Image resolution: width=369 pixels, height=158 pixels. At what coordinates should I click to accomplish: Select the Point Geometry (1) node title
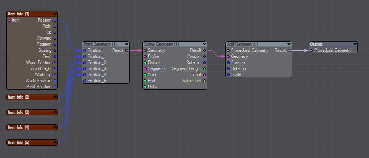coord(100,44)
